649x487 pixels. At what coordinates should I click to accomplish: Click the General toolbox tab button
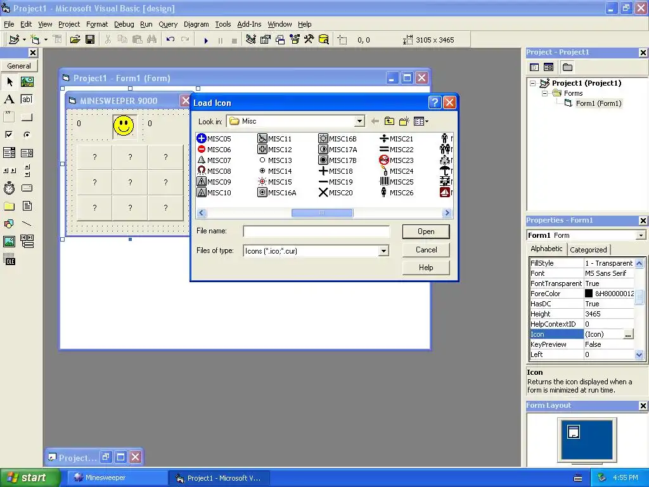[x=19, y=66]
